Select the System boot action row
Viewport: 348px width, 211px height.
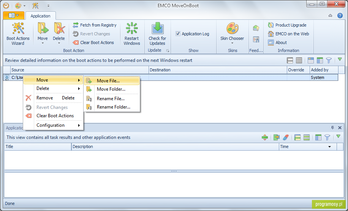click(171, 77)
